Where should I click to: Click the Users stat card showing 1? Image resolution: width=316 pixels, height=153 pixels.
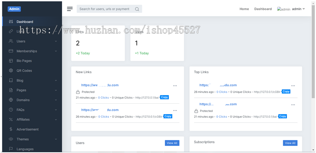157,43
